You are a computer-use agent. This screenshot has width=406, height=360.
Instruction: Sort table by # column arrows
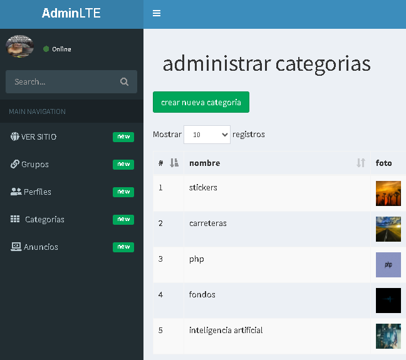click(x=174, y=163)
